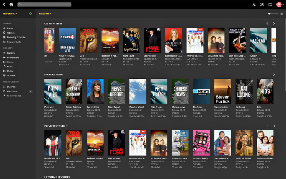
Task: Click Bachelor in Par... title in Premieres Tonight
Action: 95,158
